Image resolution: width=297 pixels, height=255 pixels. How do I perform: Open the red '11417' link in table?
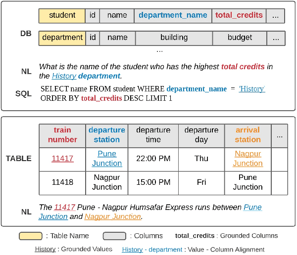point(62,159)
